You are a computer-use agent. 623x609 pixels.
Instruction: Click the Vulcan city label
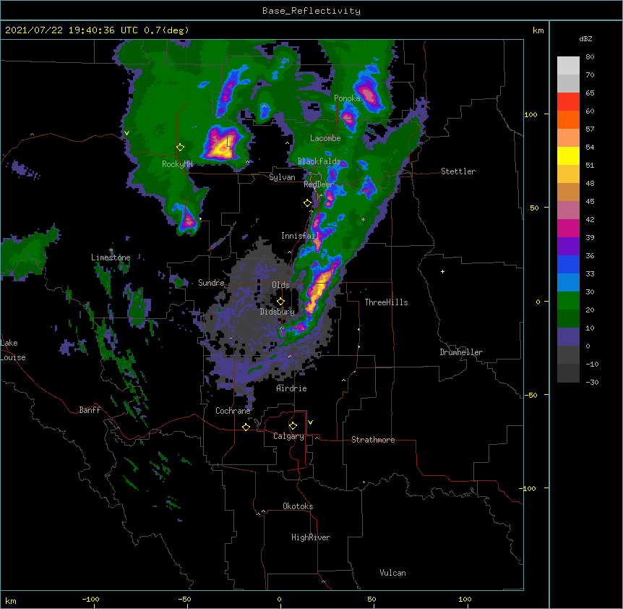(392, 573)
